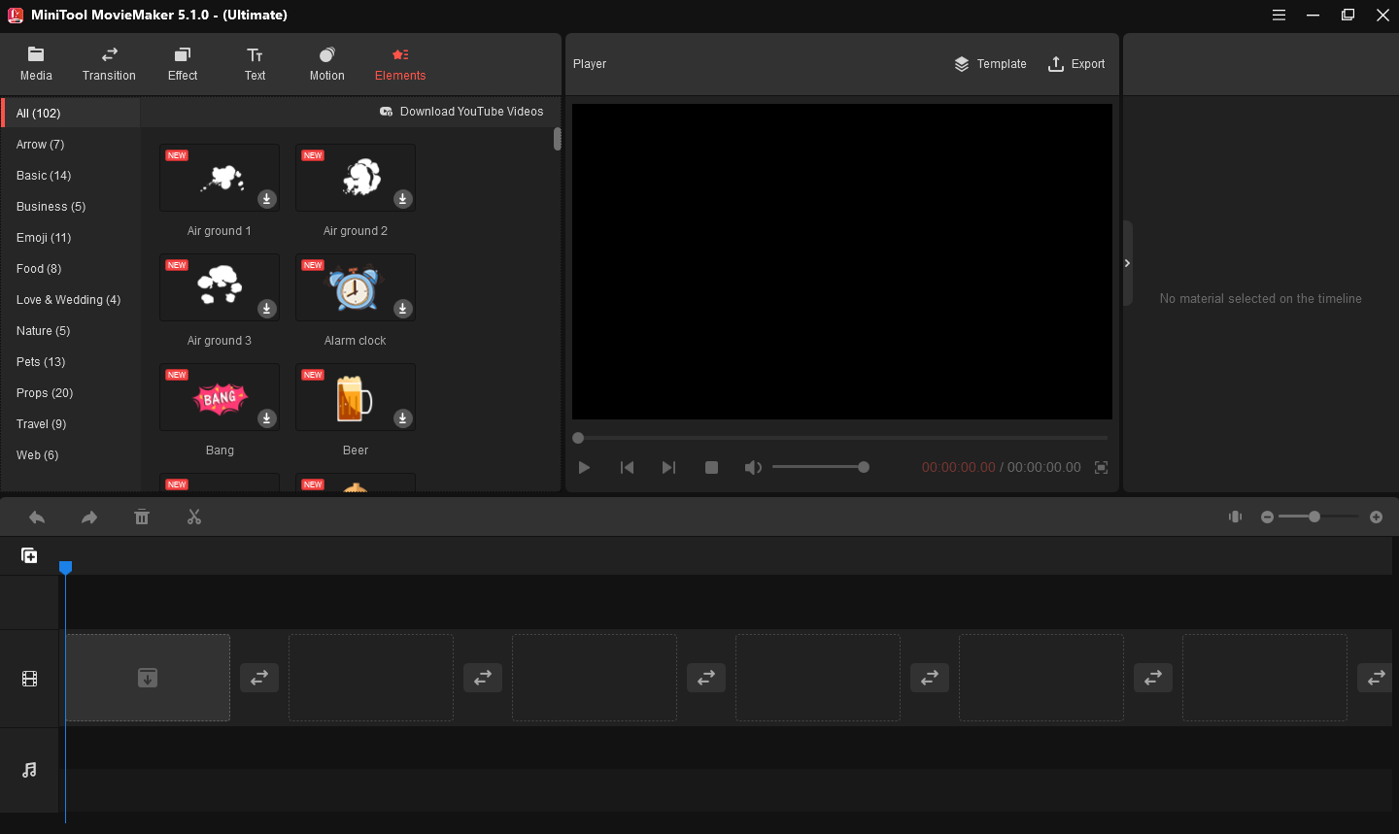Select the Elements tab

pyautogui.click(x=400, y=64)
